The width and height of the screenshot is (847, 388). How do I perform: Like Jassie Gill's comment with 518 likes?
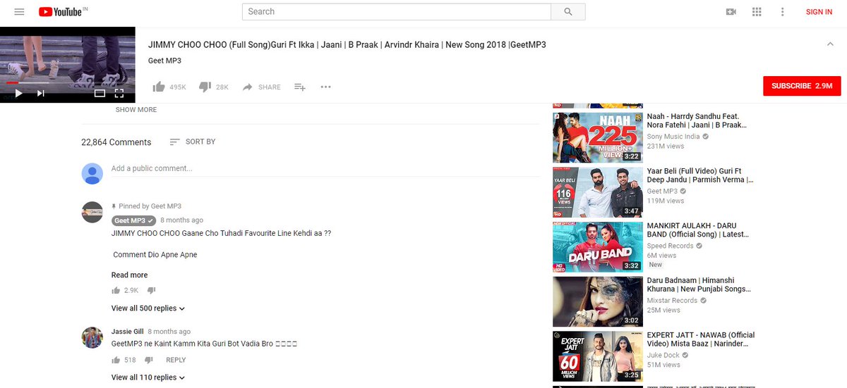click(x=116, y=360)
